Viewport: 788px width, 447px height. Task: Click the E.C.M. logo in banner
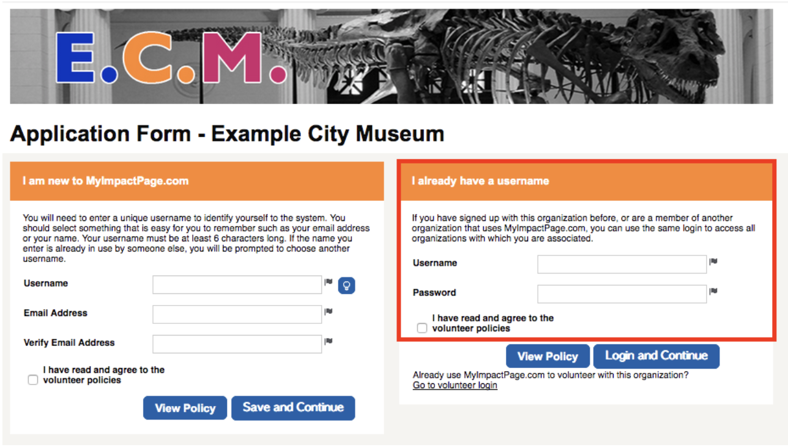pos(171,58)
